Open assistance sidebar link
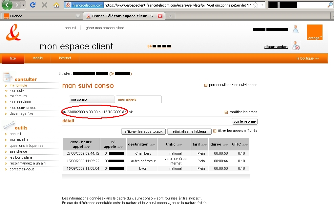The width and height of the screenshot is (334, 208). click(x=18, y=151)
